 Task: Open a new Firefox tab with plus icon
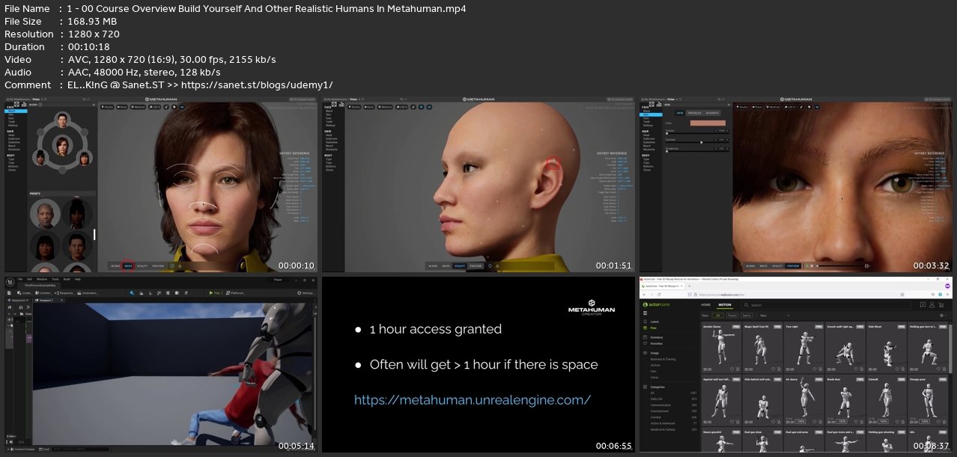[689, 286]
